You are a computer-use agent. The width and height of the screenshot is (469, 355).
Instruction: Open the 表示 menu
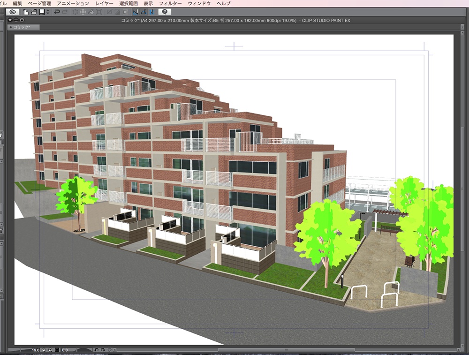coord(148,3)
